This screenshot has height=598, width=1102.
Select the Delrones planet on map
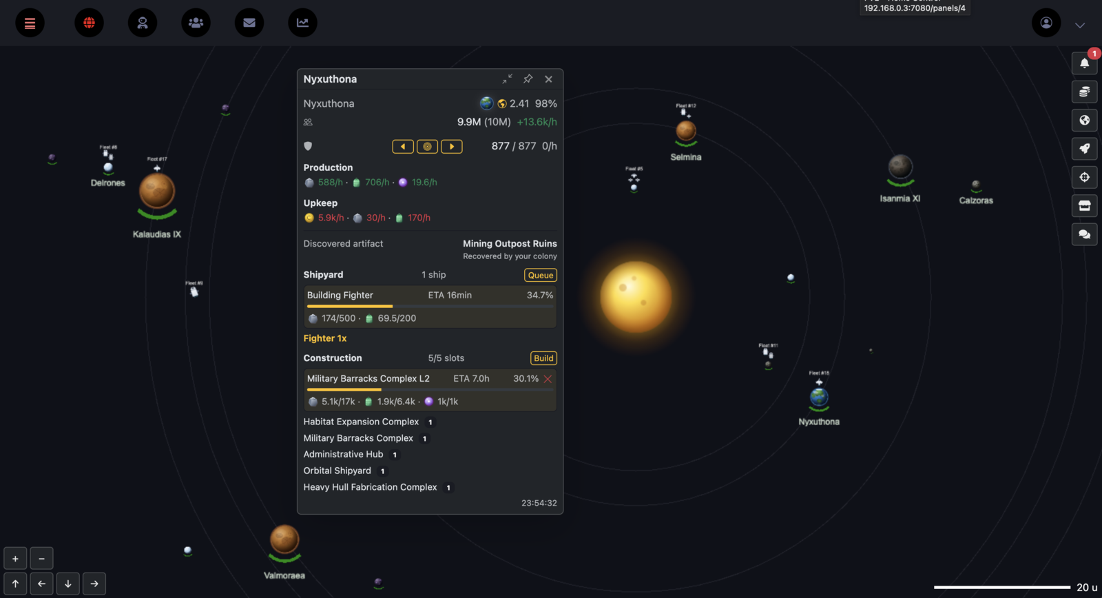click(x=108, y=167)
